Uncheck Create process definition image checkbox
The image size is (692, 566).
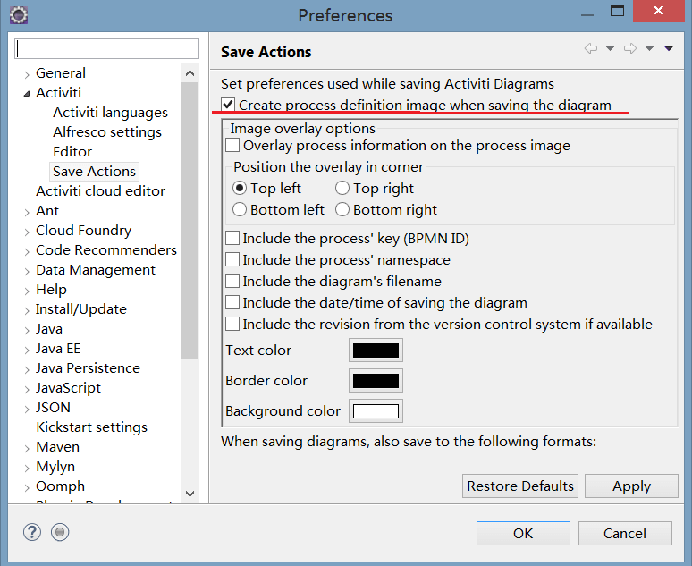[x=229, y=105]
